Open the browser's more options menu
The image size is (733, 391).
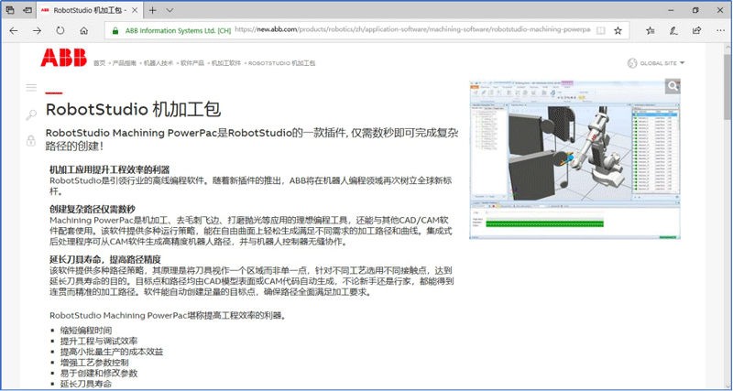[720, 29]
